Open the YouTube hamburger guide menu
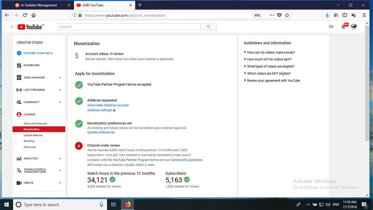 click(x=12, y=27)
